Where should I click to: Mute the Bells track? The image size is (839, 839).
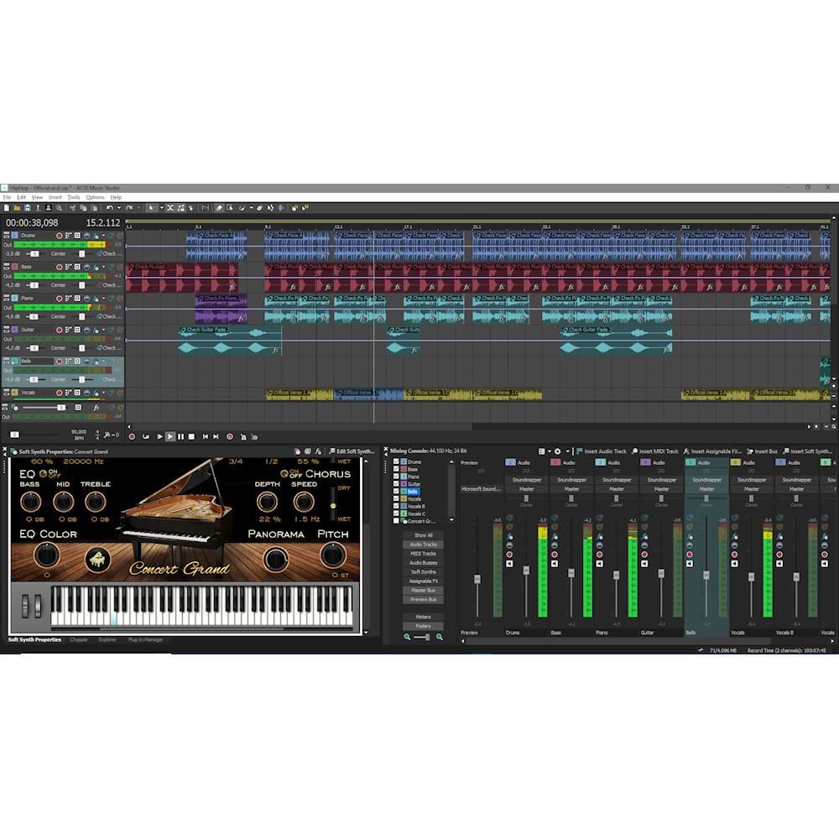tap(87, 361)
